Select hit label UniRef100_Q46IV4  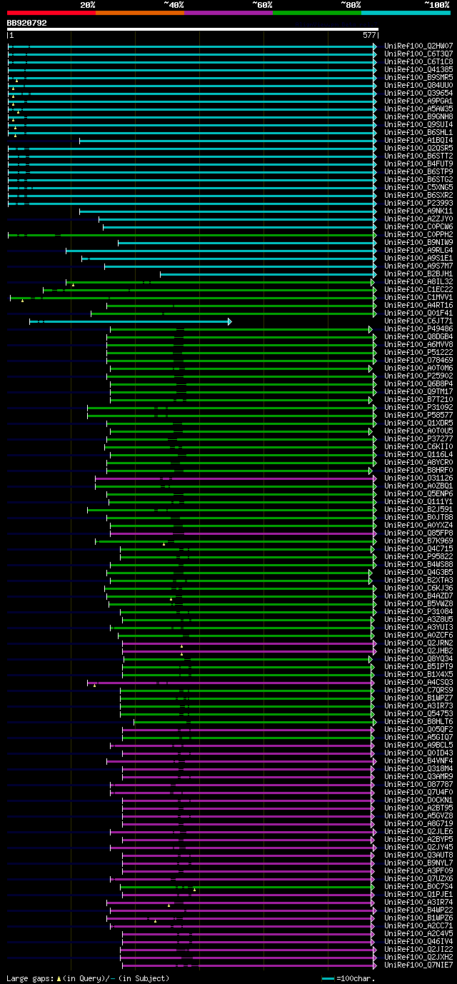click(x=418, y=941)
